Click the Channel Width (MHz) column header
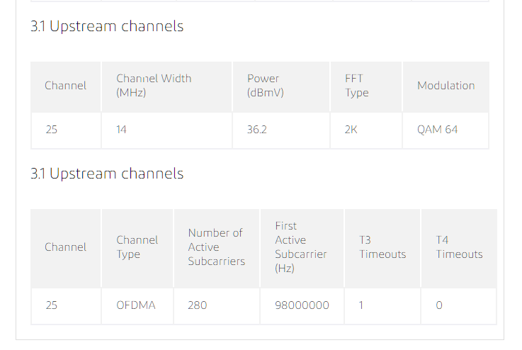 click(154, 86)
